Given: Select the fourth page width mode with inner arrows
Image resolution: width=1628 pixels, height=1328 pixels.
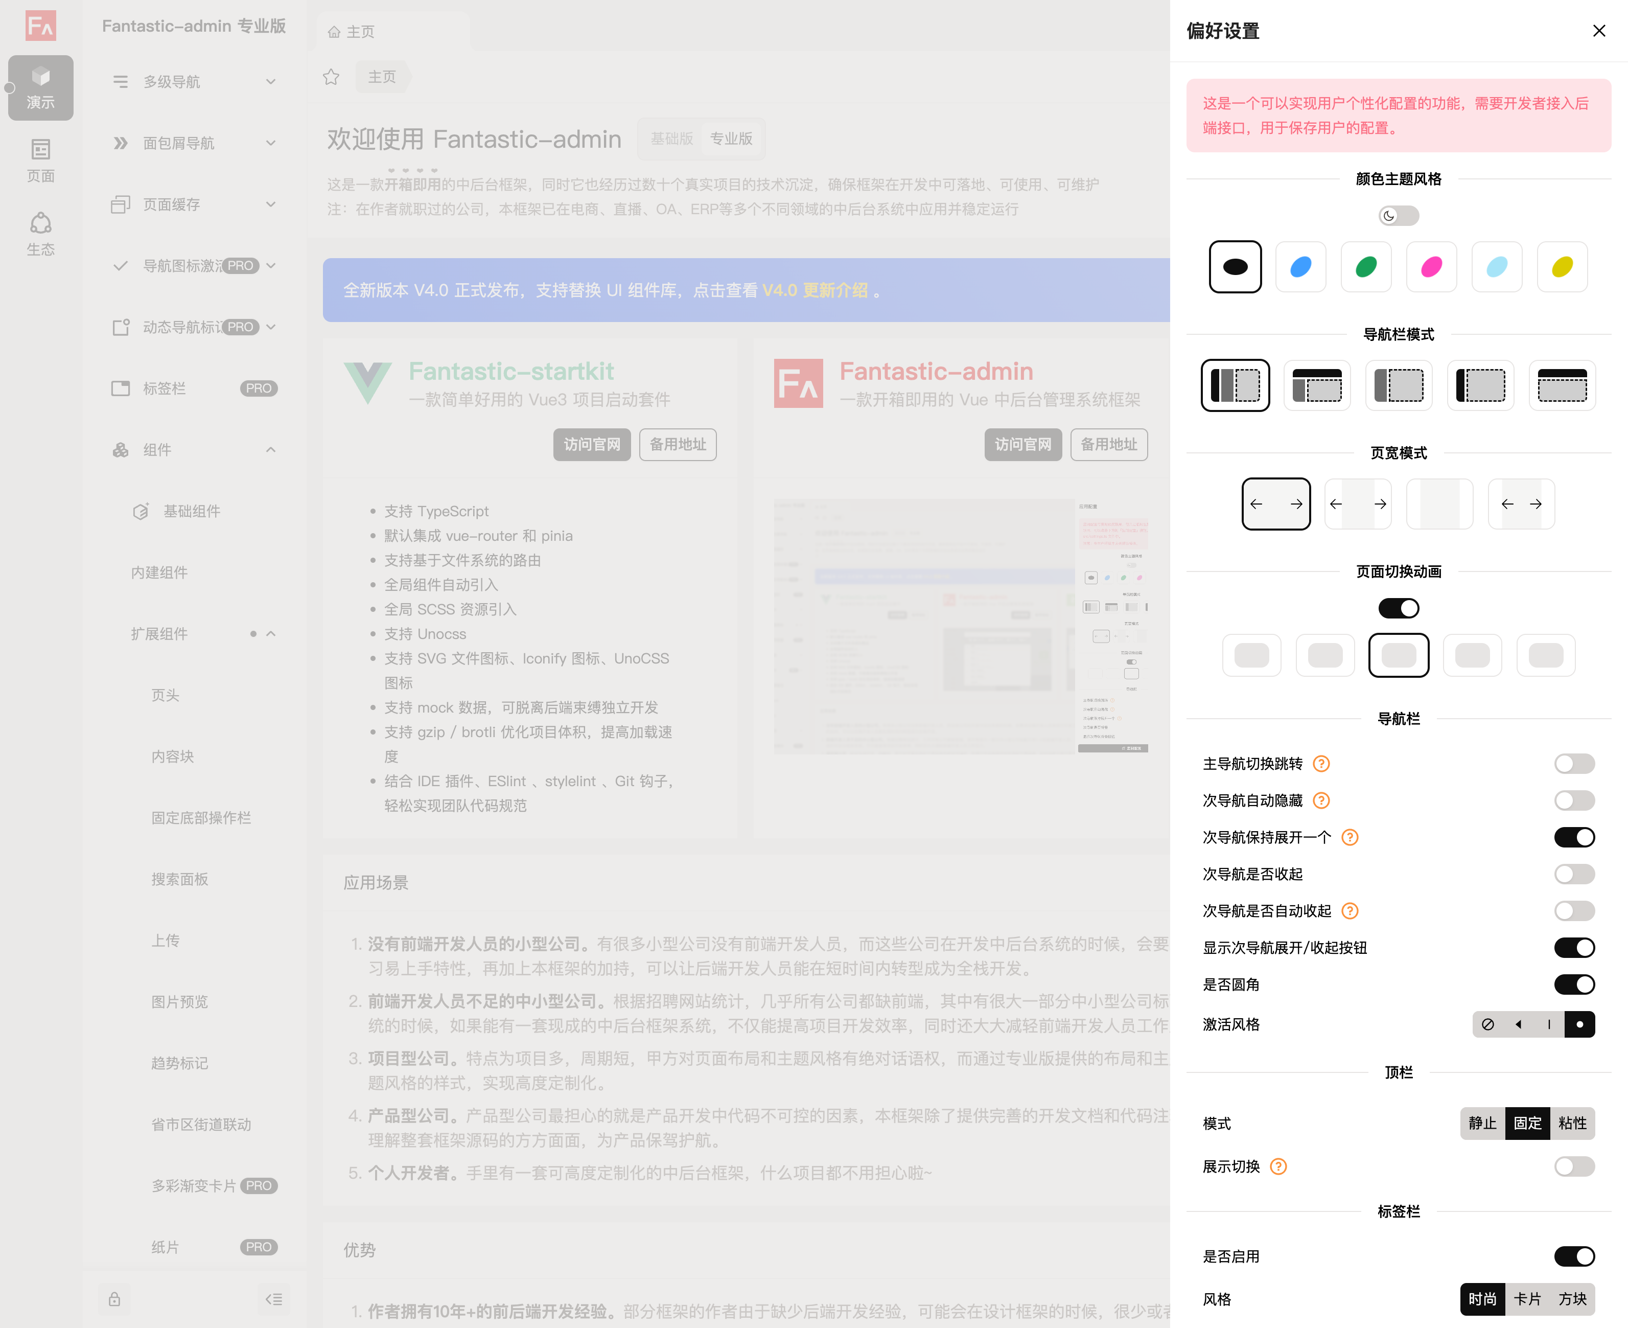Looking at the screenshot, I should coord(1522,503).
